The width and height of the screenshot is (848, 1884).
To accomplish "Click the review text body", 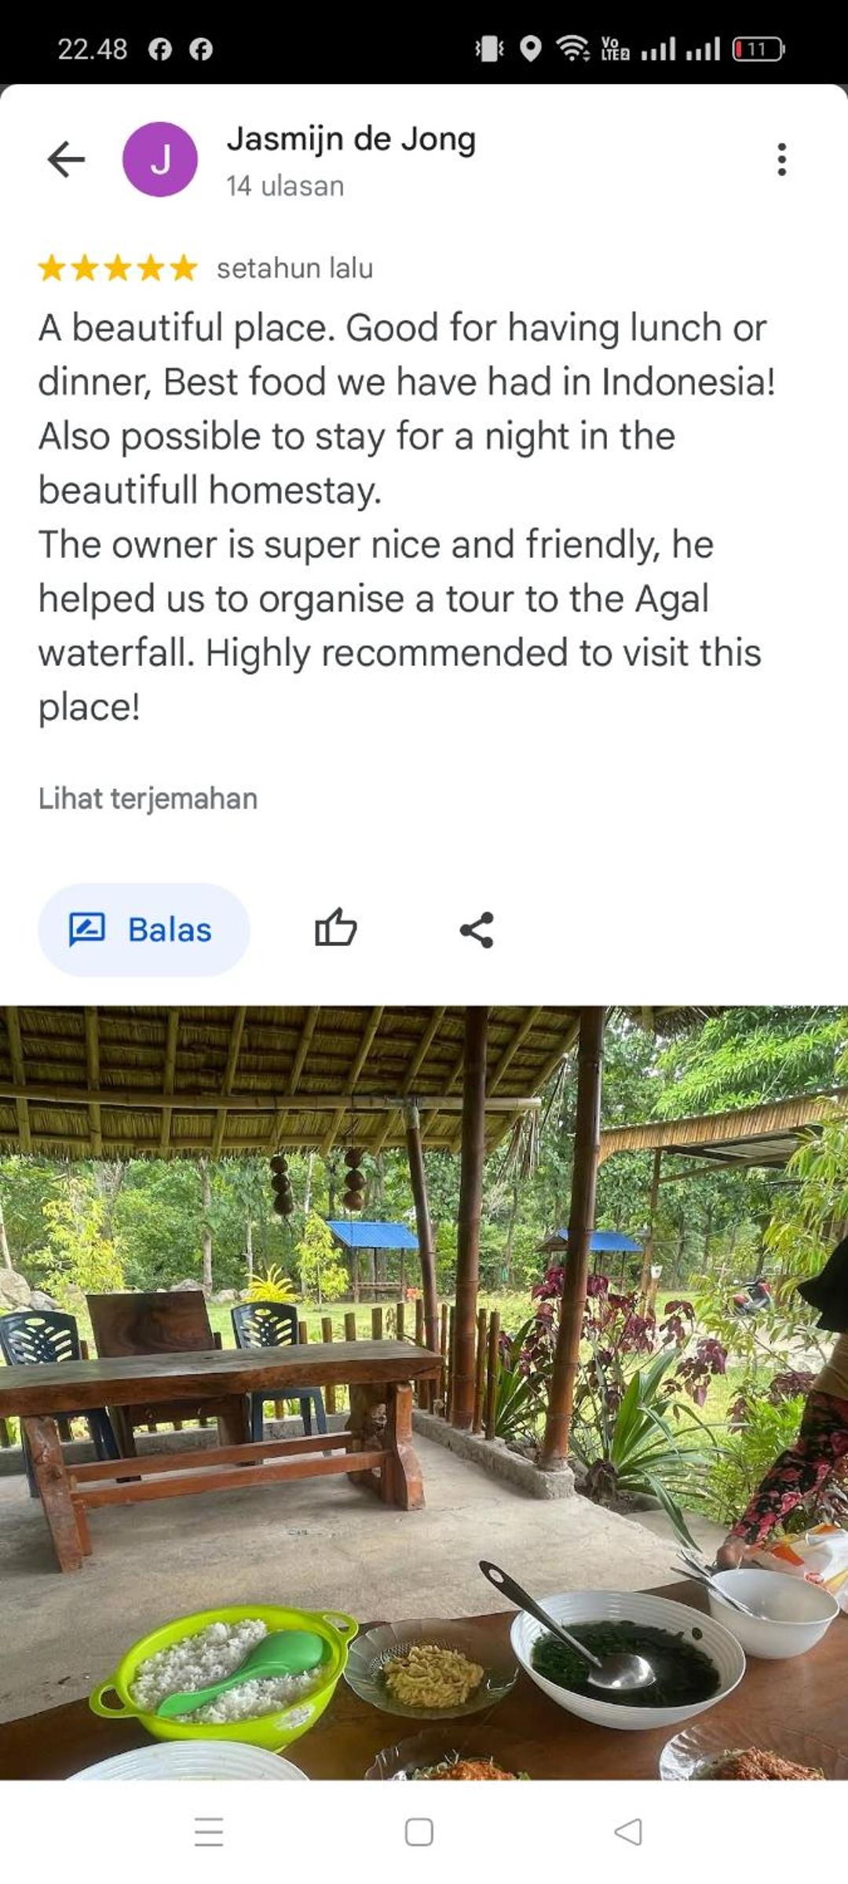I will point(407,517).
